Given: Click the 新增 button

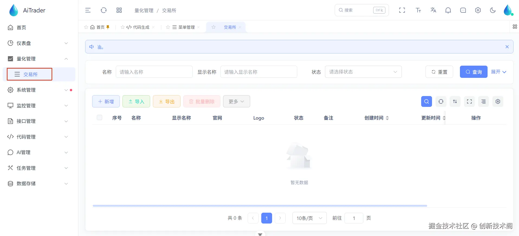Looking at the screenshot, I should coord(106,101).
